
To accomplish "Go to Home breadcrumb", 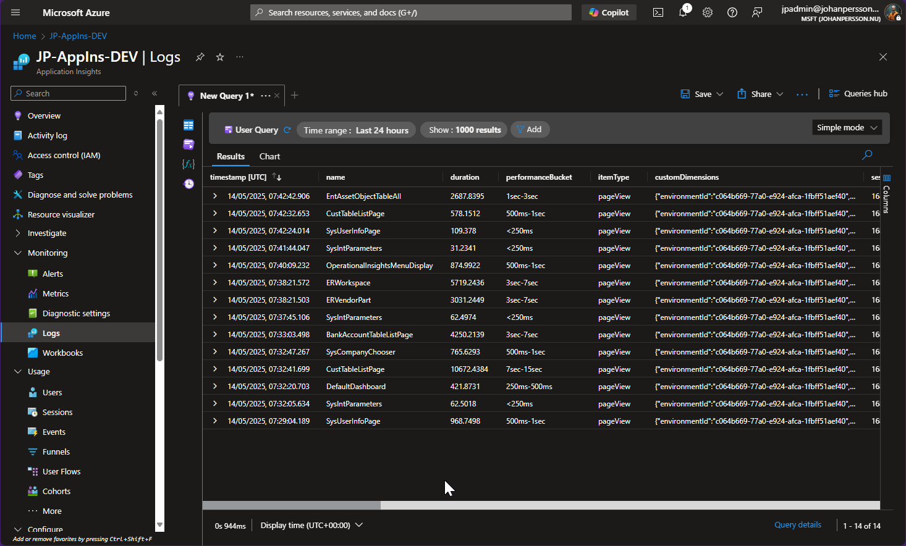I will click(25, 36).
